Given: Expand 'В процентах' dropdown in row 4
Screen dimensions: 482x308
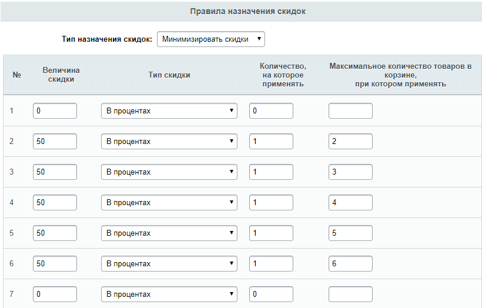Looking at the screenshot, I should (169, 203).
